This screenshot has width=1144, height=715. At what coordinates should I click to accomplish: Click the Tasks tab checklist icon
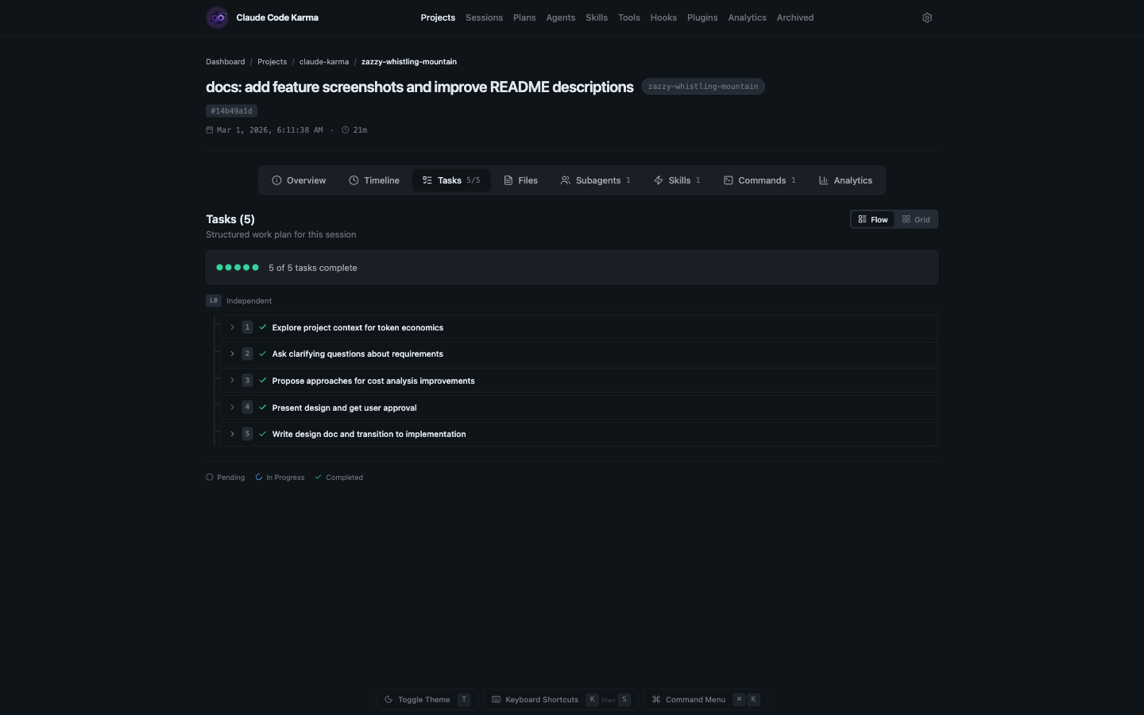[427, 180]
